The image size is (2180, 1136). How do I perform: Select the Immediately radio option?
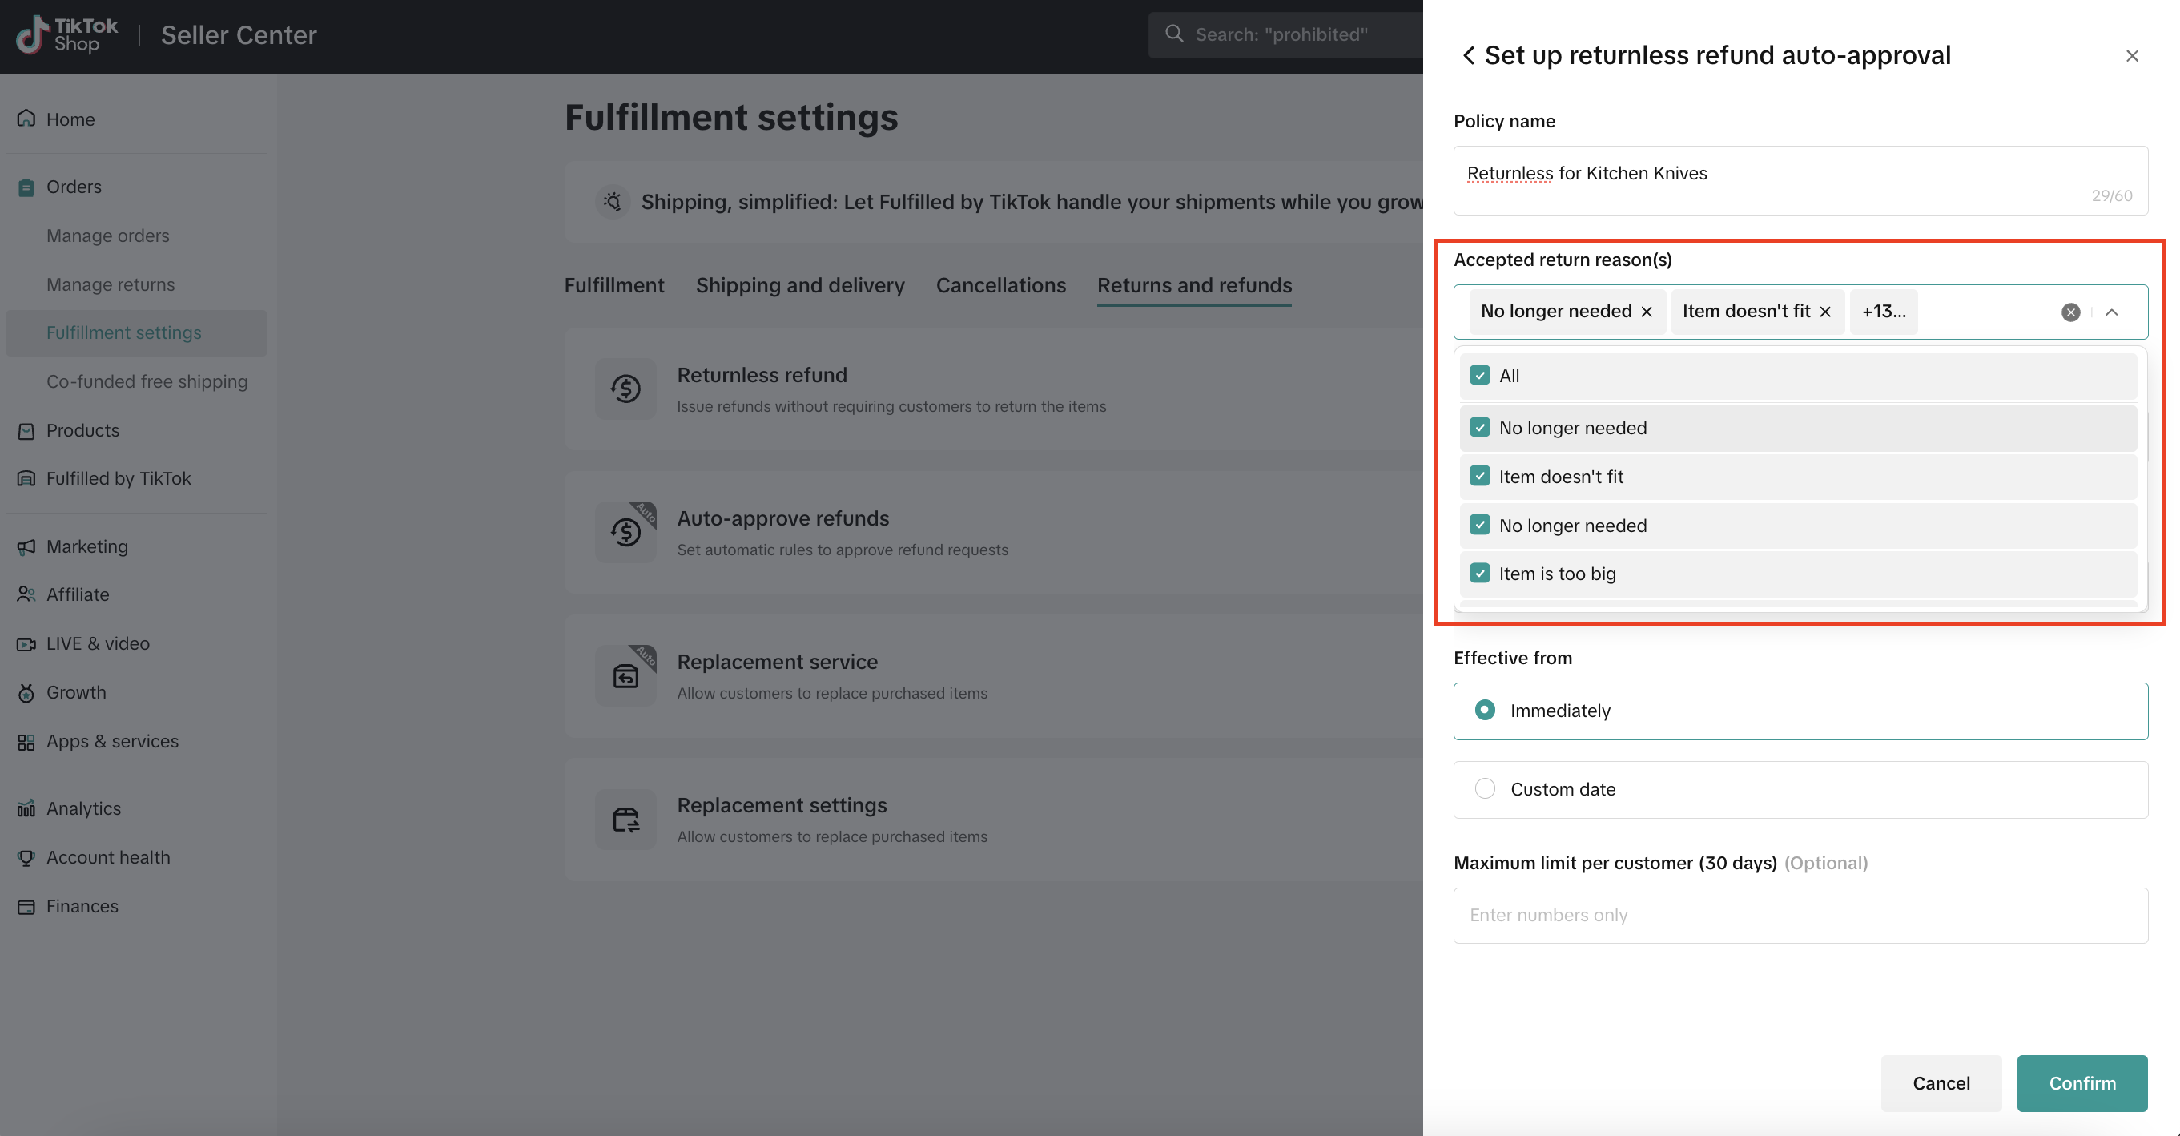[1484, 711]
